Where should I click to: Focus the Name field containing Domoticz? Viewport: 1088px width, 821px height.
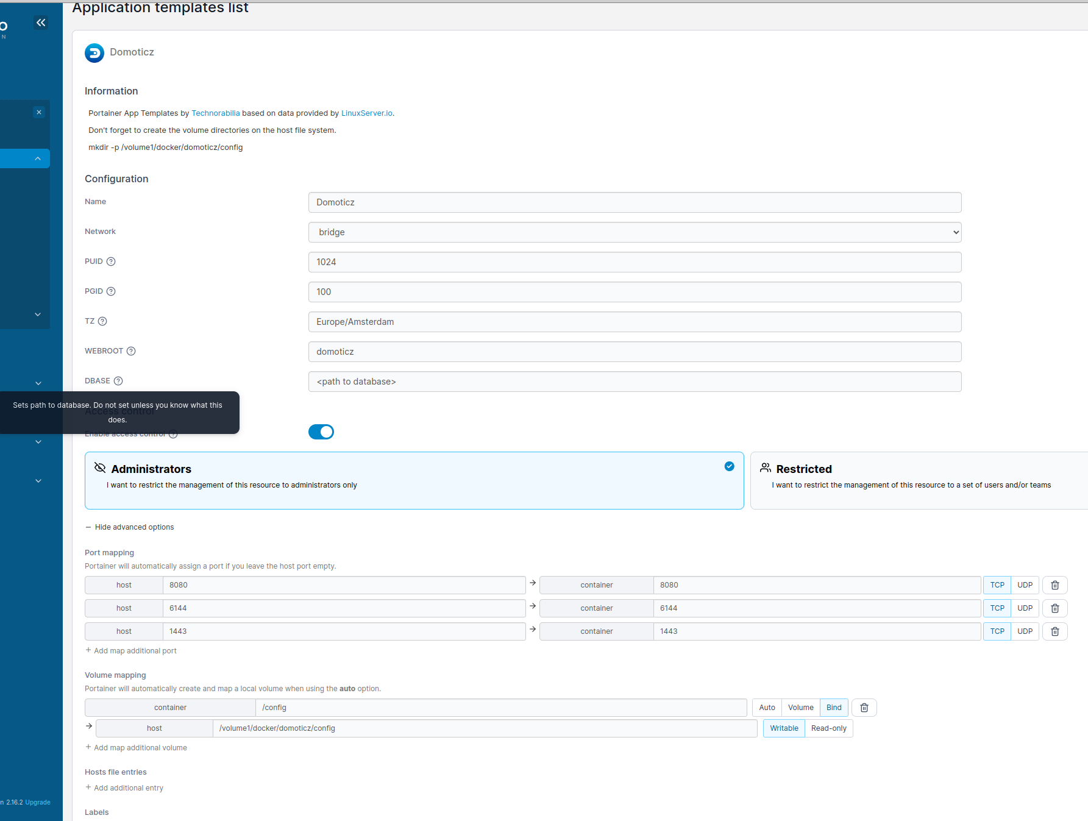(x=635, y=202)
